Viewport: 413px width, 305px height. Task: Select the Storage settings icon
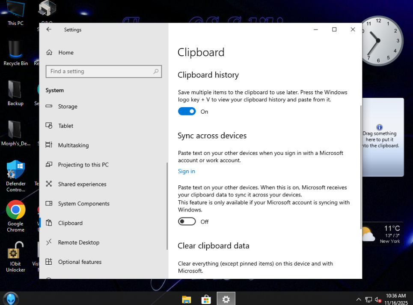coord(49,106)
